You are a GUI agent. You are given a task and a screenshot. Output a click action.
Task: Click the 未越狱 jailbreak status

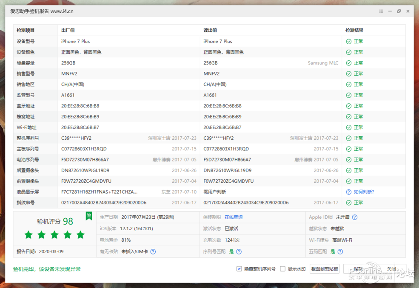point(337,229)
